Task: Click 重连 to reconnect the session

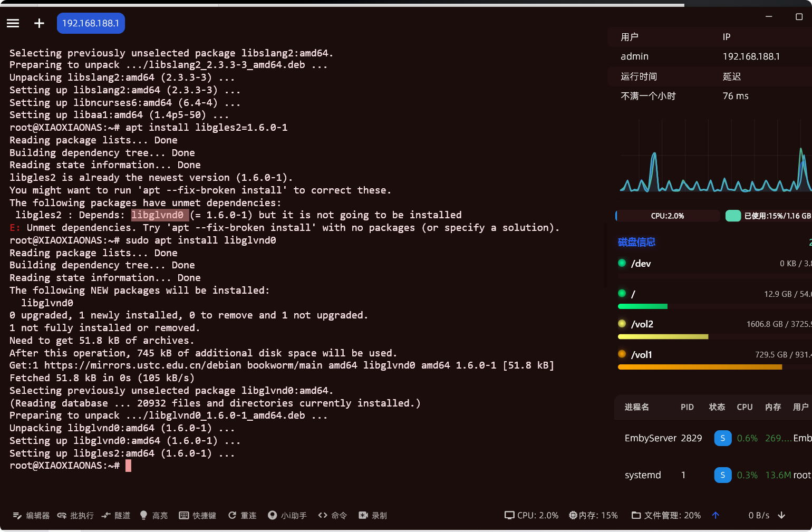Action: tap(242, 516)
